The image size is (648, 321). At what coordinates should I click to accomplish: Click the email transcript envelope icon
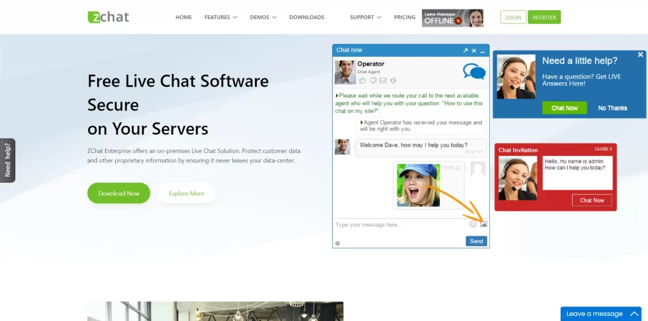click(383, 80)
